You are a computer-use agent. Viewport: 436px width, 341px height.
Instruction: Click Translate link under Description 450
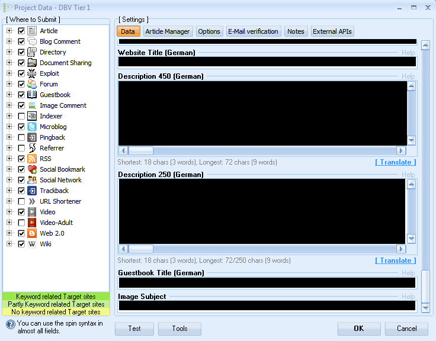tap(395, 162)
